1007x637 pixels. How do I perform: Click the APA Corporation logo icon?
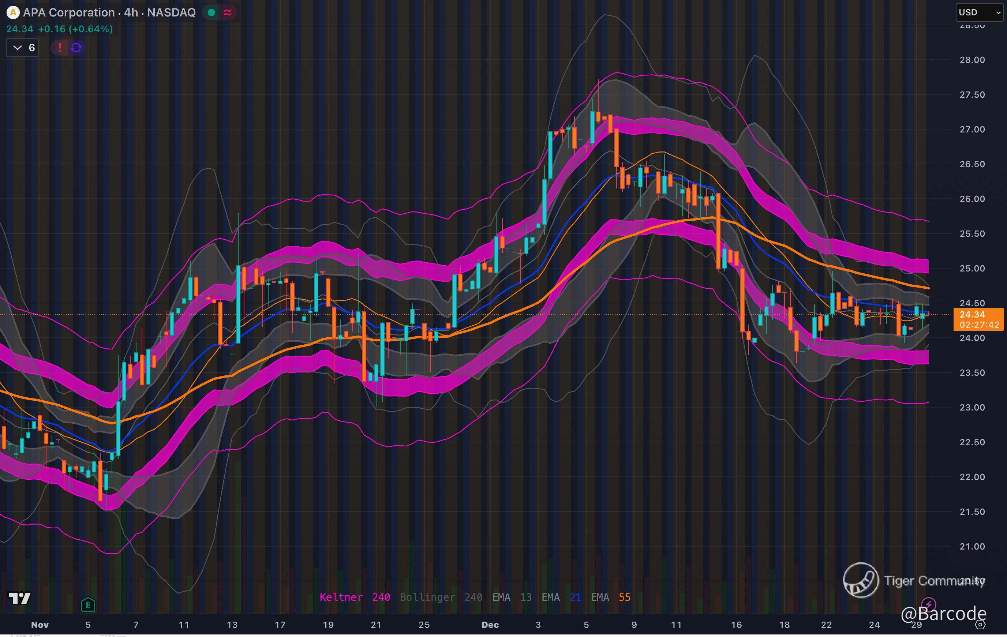pyautogui.click(x=13, y=12)
